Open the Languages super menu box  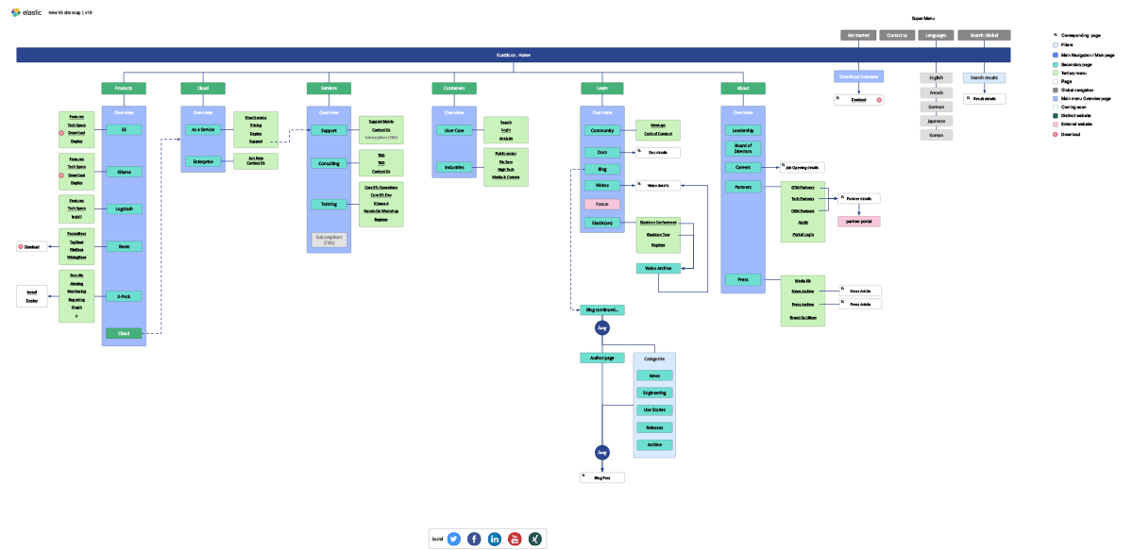click(x=936, y=35)
